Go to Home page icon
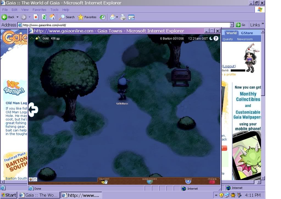Image resolution: width=281 pixels, height=199 pixels. coord(52,17)
